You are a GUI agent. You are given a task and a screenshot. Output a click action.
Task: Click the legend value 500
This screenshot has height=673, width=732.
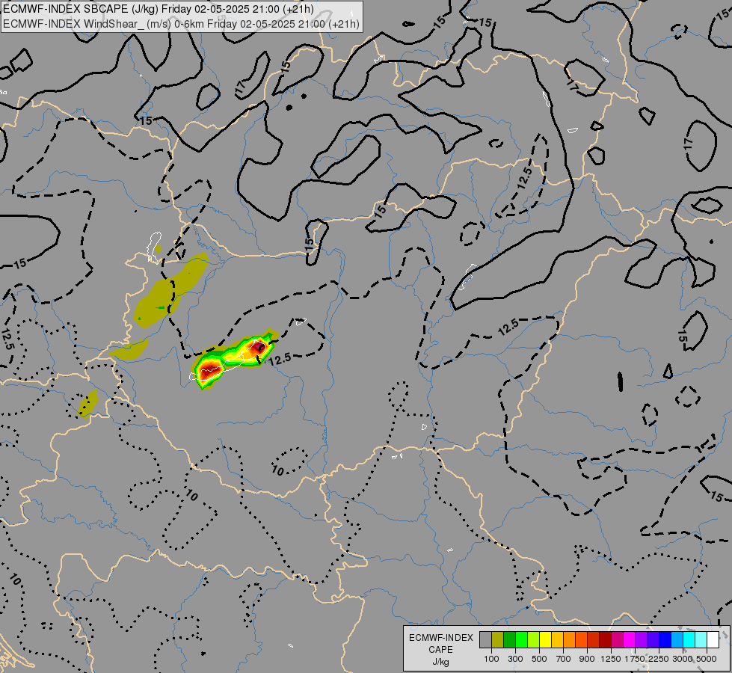[x=539, y=659]
